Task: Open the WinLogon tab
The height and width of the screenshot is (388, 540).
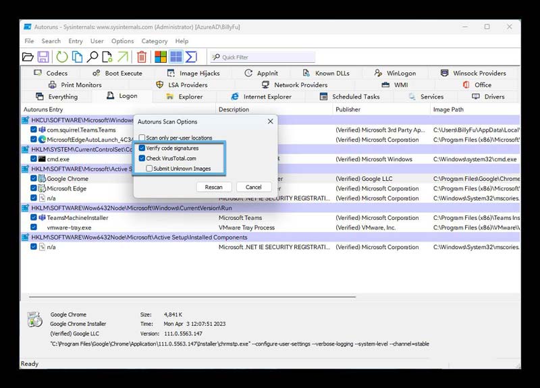Action: [x=395, y=73]
